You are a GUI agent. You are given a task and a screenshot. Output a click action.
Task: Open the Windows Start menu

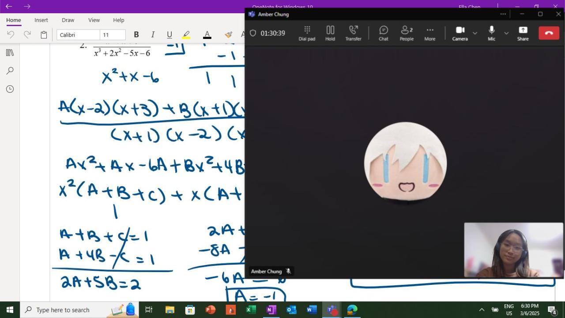point(10,310)
